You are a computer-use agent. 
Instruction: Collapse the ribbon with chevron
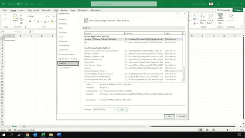coord(242,26)
